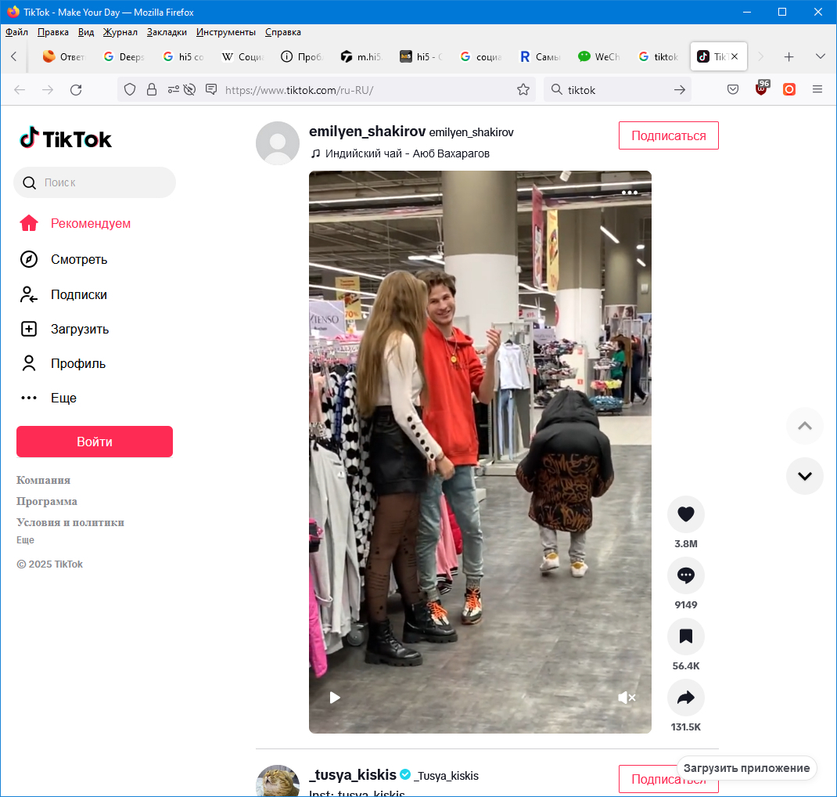This screenshot has width=837, height=797.
Task: Open Справка menu
Action: point(283,32)
